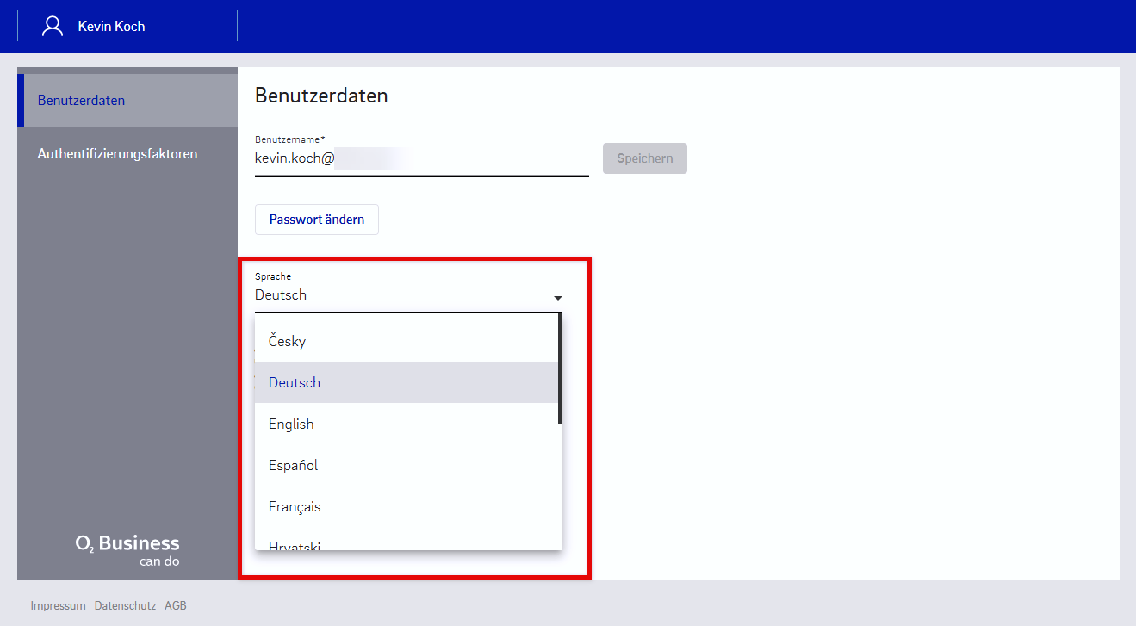Click the O2 Business logo
This screenshot has width=1136, height=626.
pyautogui.click(x=127, y=549)
